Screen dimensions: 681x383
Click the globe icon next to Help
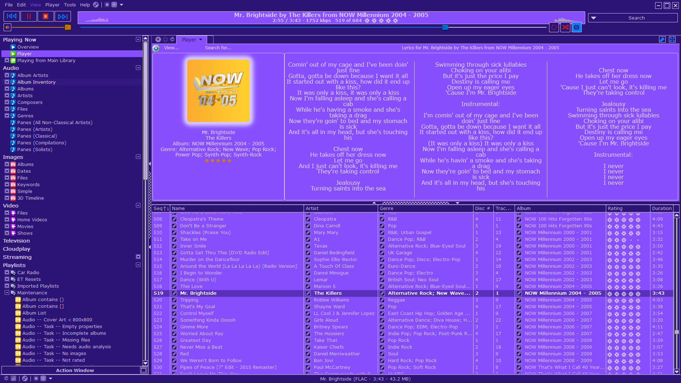[96, 5]
